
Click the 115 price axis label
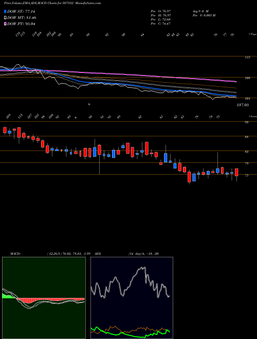[x=247, y=58]
